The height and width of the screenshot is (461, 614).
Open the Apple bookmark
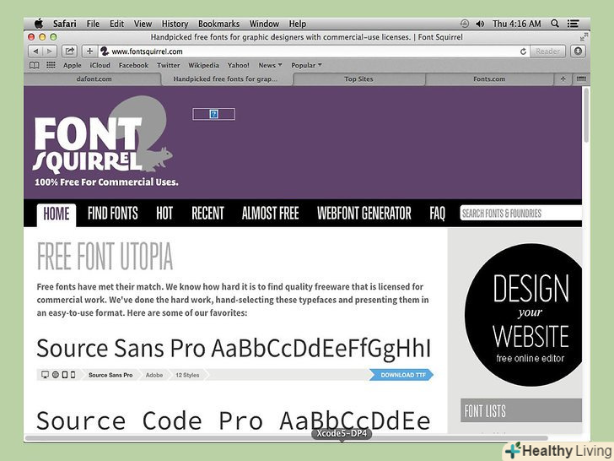coord(73,66)
